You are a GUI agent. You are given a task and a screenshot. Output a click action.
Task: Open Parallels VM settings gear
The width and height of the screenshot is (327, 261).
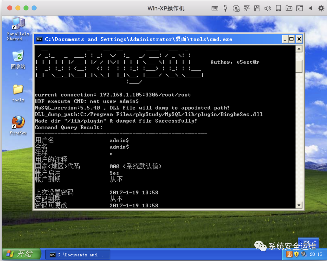click(321, 8)
